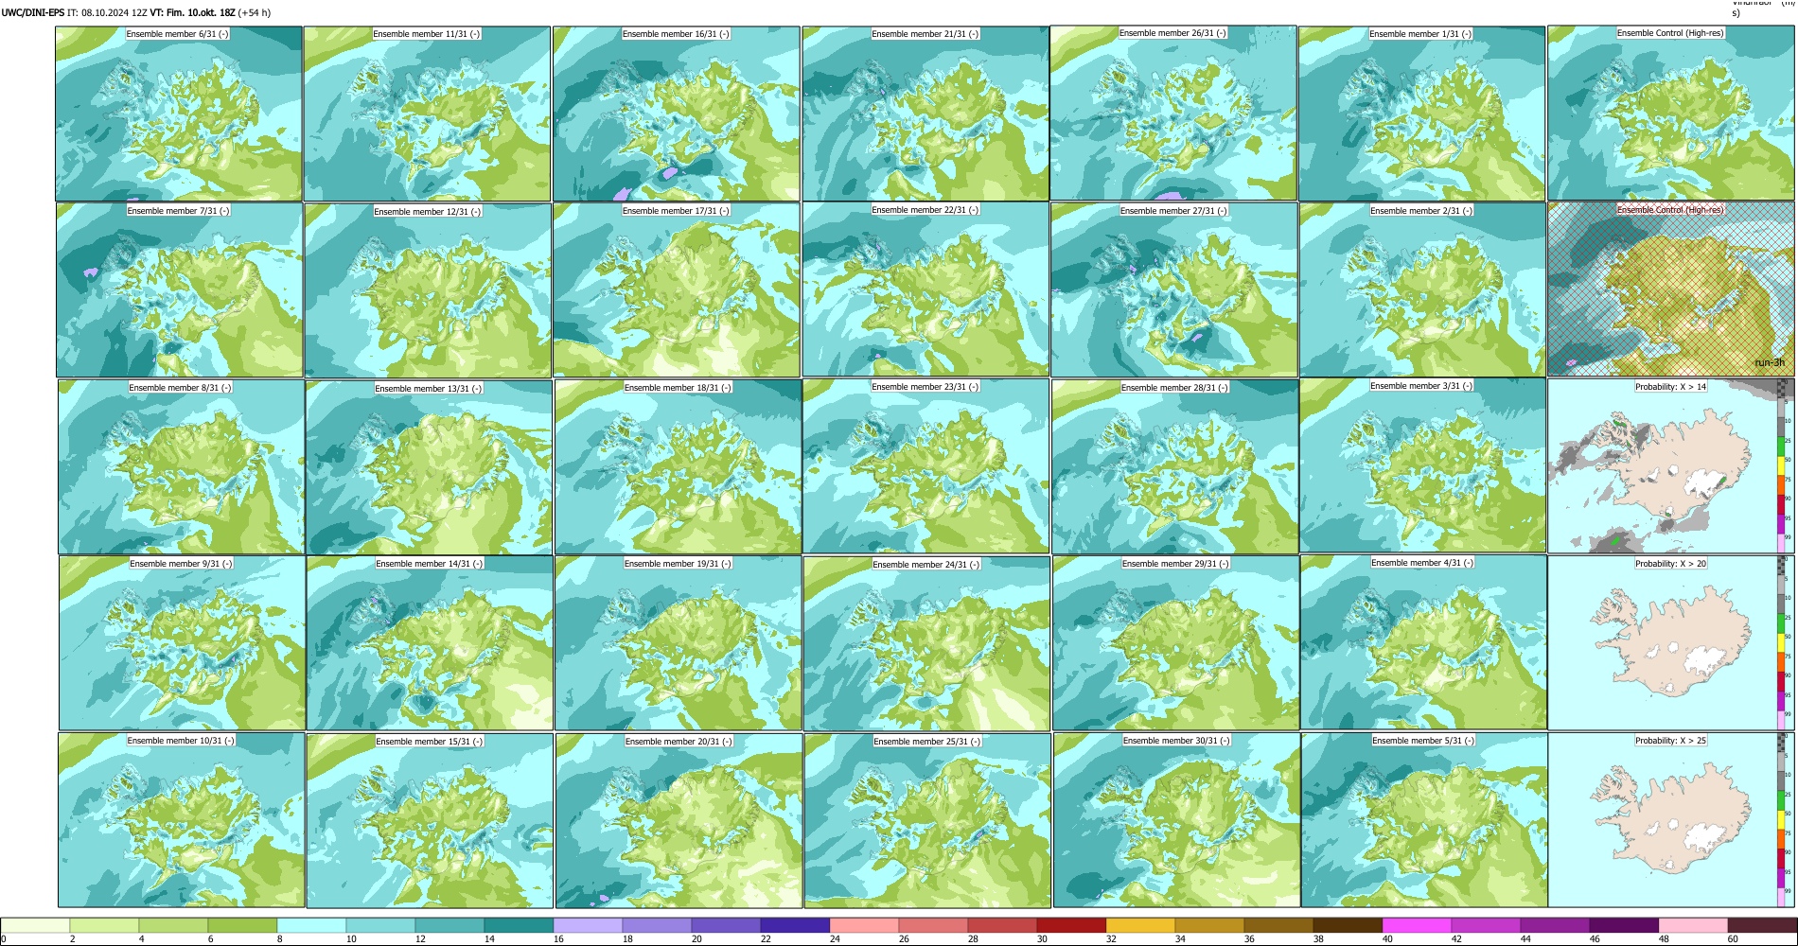Click the 'Ensemble member 24/31 (-)' label
The image size is (1798, 946).
[925, 565]
